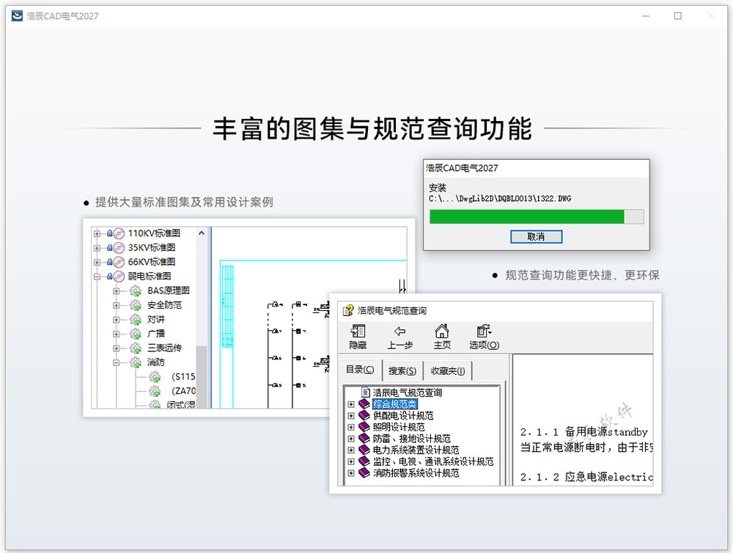The image size is (733, 553).
Task: Select the 弱电标准图 label
Action: click(149, 276)
